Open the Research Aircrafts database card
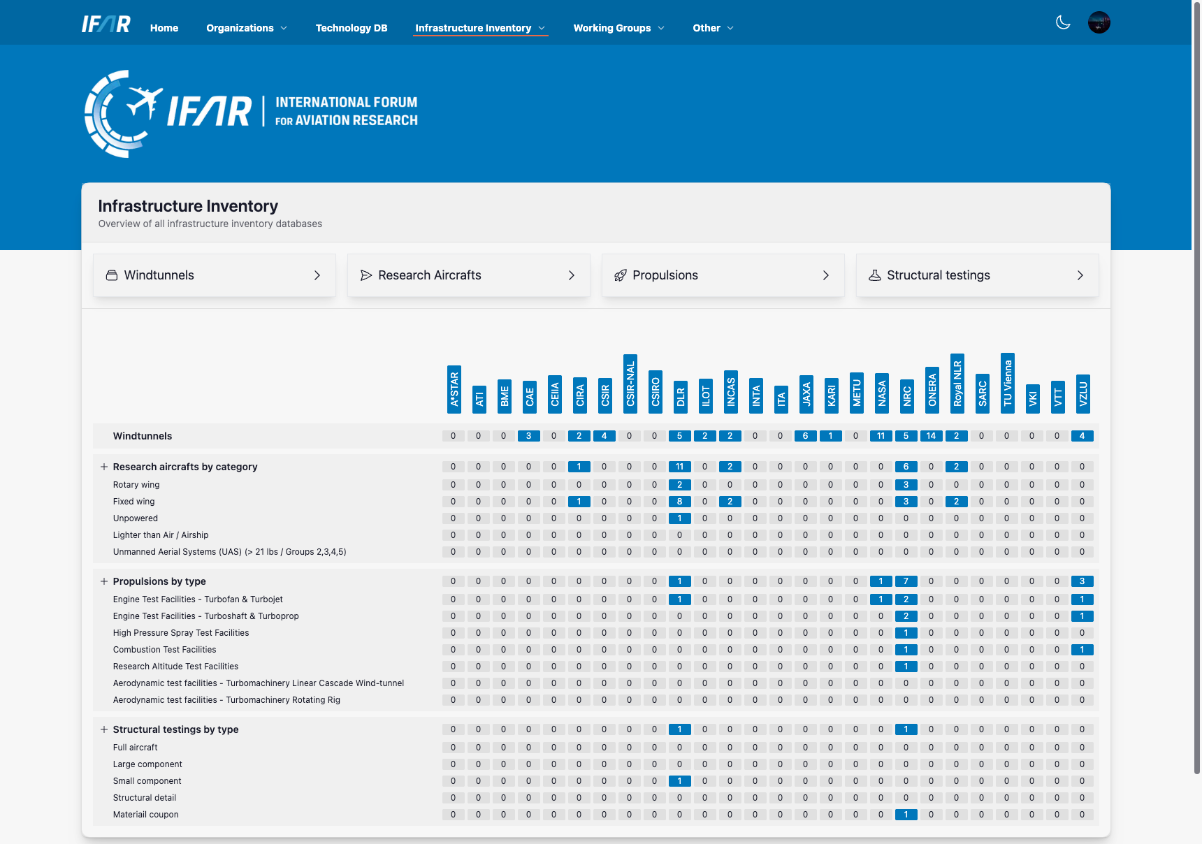 point(469,275)
